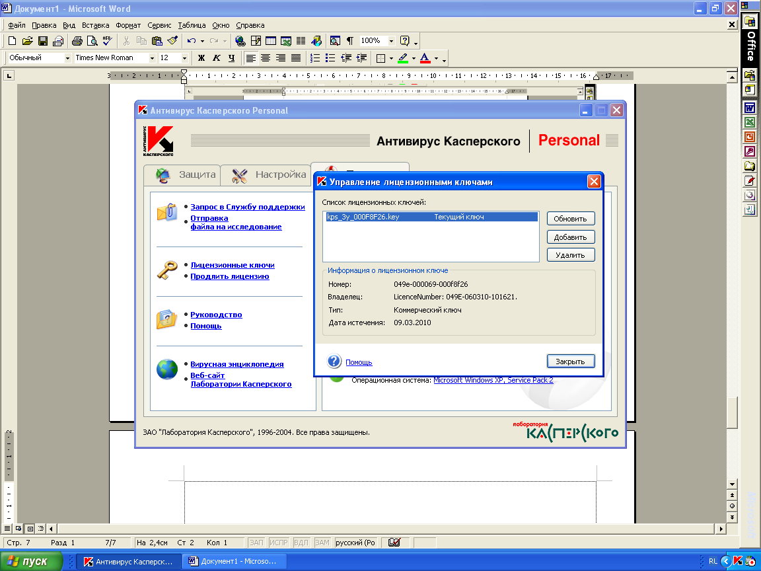Launch Access from the Office shortcut bar
The height and width of the screenshot is (571, 761).
pyautogui.click(x=750, y=151)
